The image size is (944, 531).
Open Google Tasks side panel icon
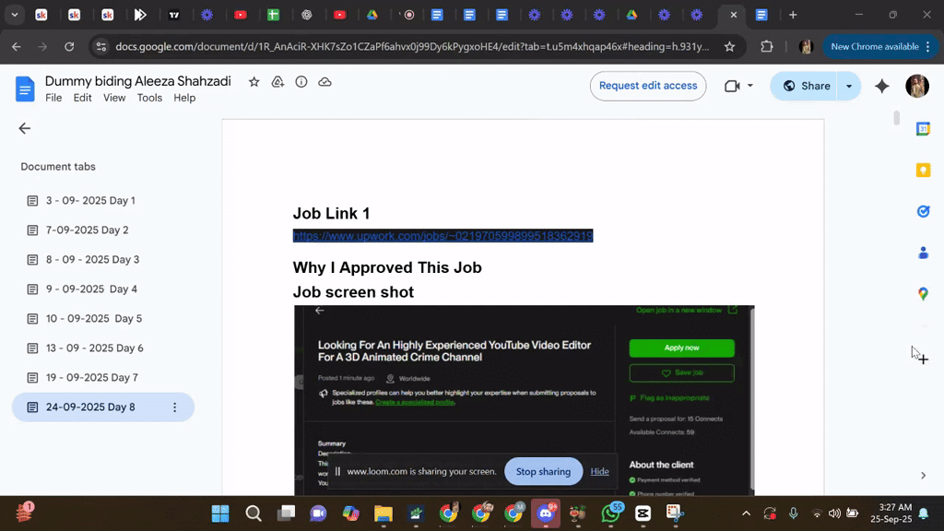[923, 211]
